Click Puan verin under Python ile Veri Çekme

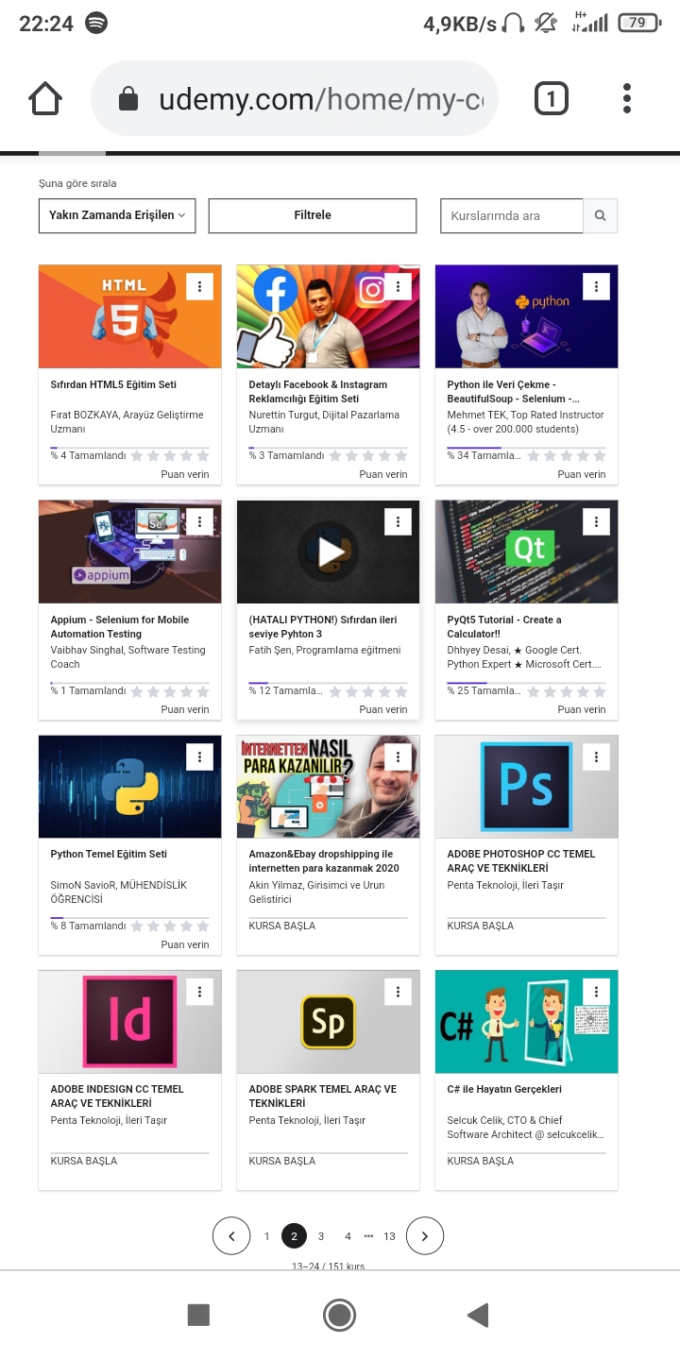[582, 474]
